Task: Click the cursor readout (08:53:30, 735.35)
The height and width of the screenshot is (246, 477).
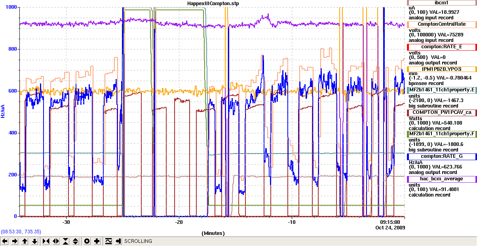Action: 21,231
